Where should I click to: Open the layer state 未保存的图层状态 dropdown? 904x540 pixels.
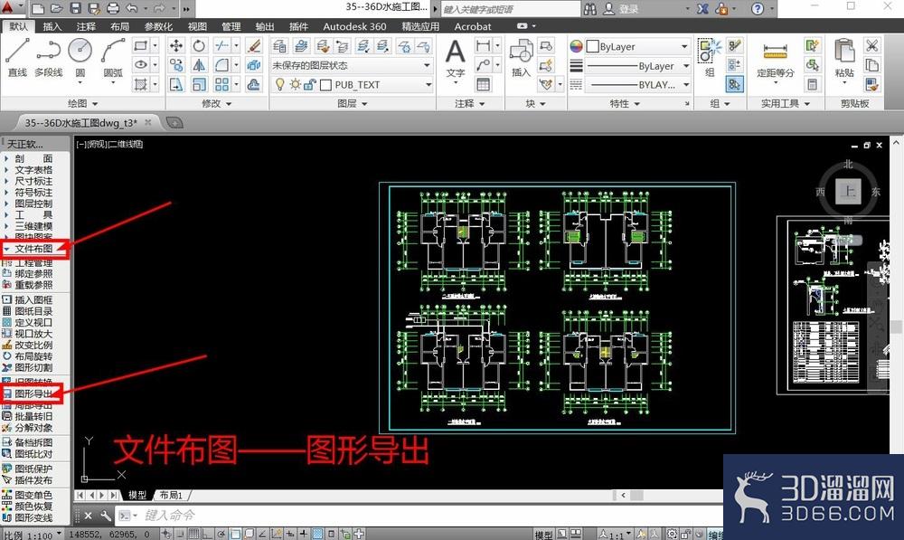coord(351,65)
